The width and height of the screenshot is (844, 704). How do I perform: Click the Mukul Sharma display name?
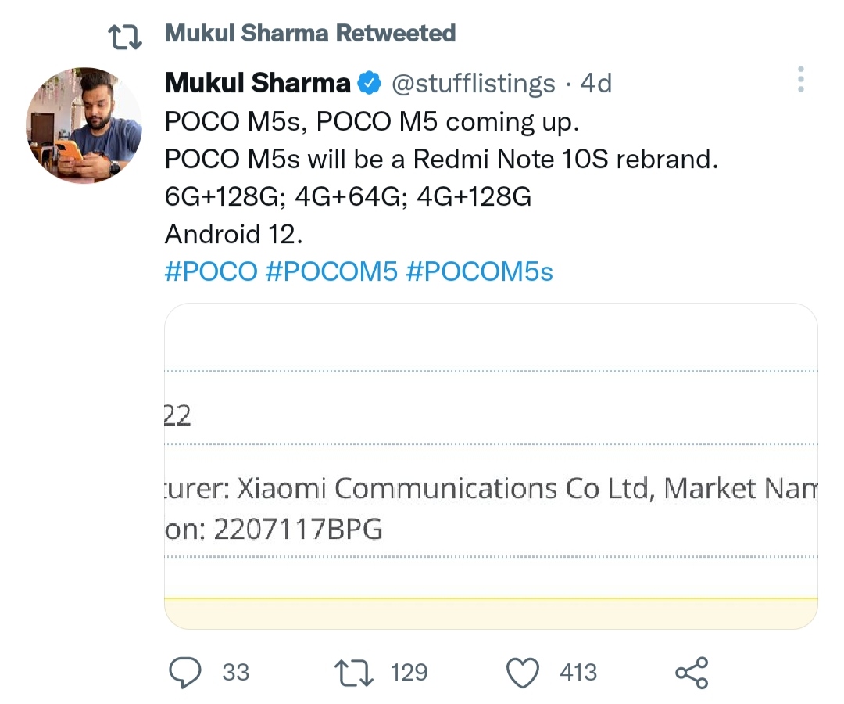pos(258,83)
